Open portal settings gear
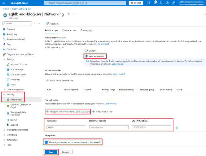 click(x=161, y=3)
